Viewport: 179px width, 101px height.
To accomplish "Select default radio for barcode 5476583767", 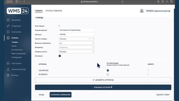I will (x=108, y=74).
